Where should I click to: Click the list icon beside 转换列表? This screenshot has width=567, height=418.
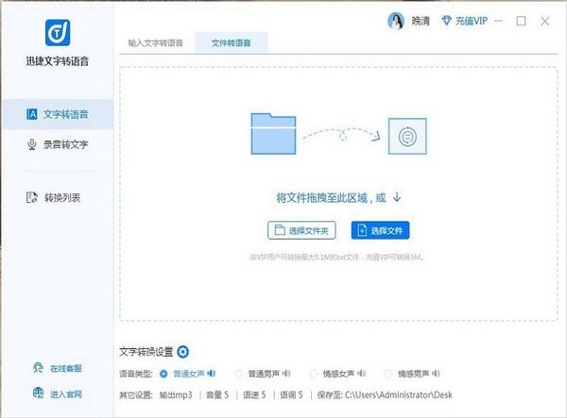pyautogui.click(x=32, y=197)
